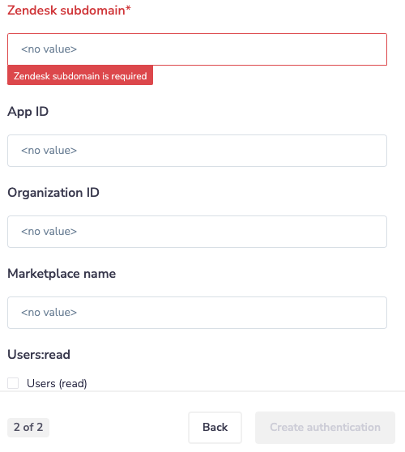The height and width of the screenshot is (452, 405).
Task: Click the Organization ID field label
Action: click(x=53, y=193)
